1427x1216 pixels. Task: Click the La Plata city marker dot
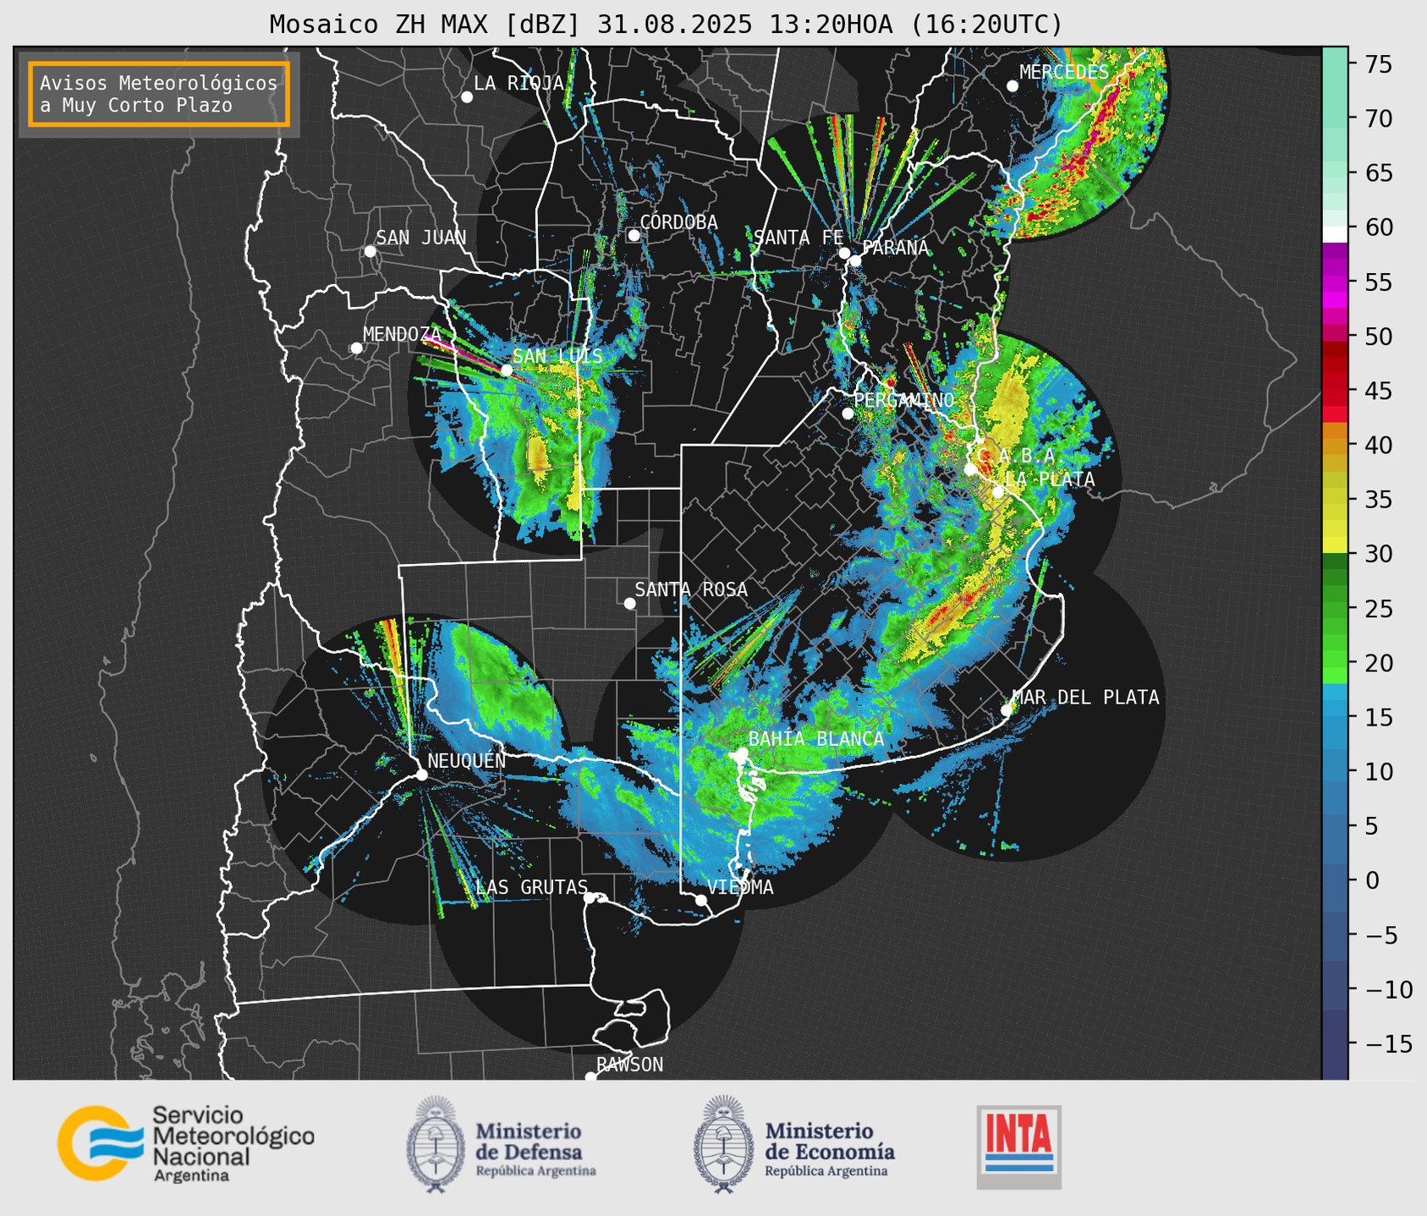pyautogui.click(x=998, y=492)
